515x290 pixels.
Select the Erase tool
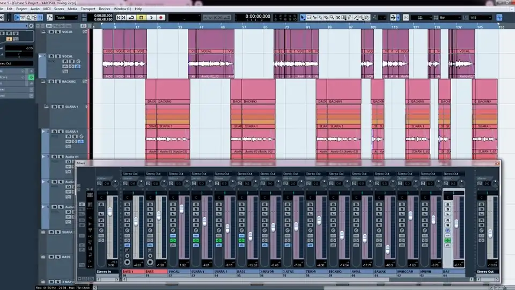pos(326,17)
